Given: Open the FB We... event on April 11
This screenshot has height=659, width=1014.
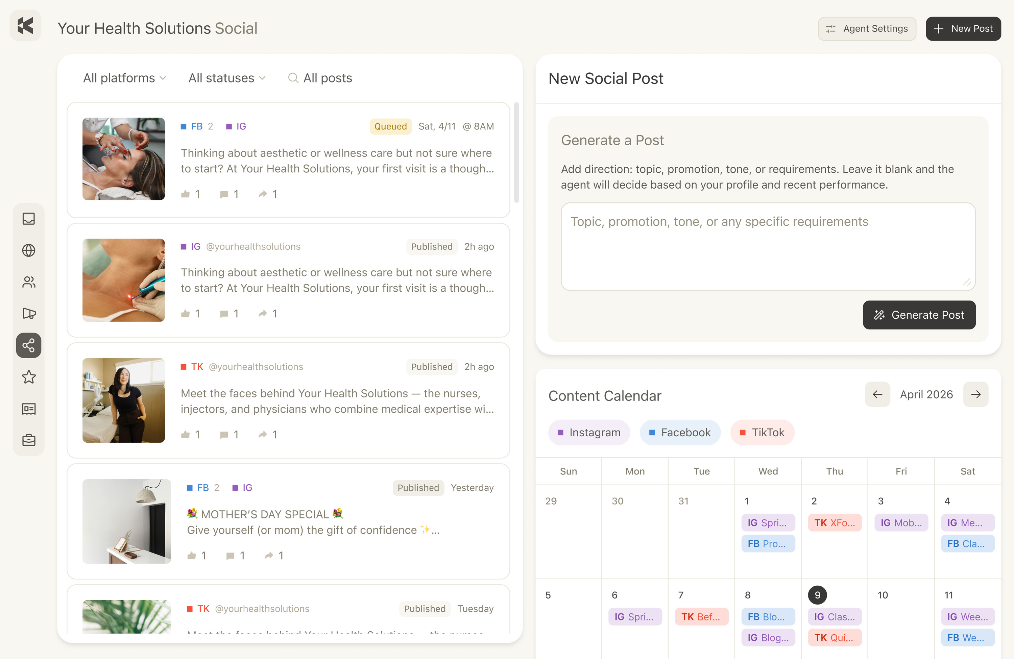Looking at the screenshot, I should pos(968,638).
